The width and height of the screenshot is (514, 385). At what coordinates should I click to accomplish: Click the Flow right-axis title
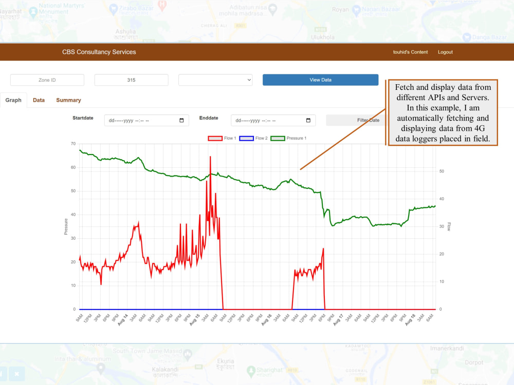(x=449, y=226)
